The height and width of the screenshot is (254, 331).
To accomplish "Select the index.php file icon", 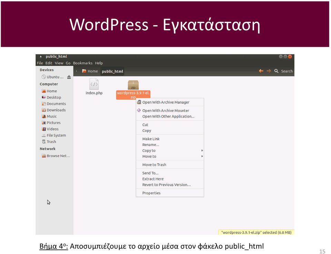I will click(x=94, y=84).
